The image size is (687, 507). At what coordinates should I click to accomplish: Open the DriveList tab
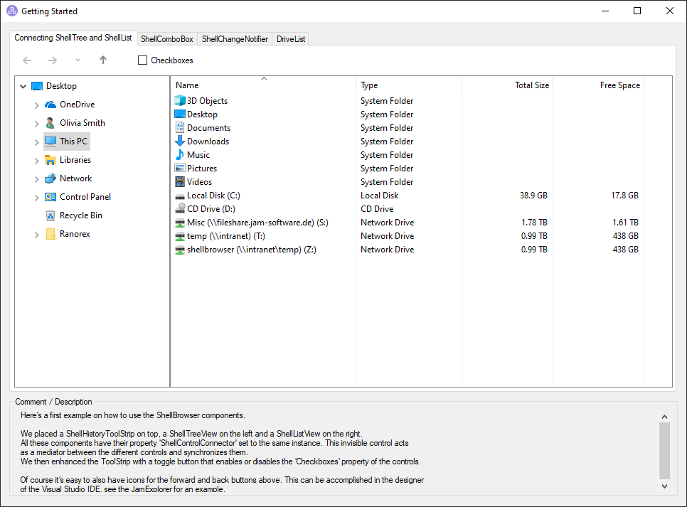pyautogui.click(x=291, y=39)
